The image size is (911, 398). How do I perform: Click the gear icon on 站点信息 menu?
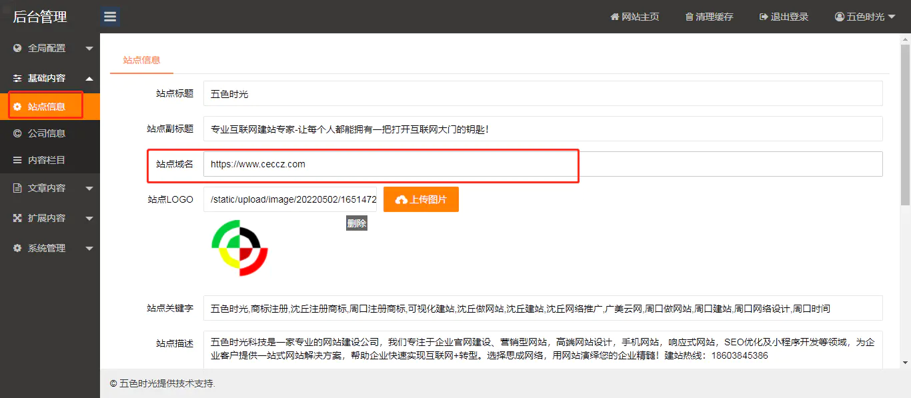(x=17, y=105)
